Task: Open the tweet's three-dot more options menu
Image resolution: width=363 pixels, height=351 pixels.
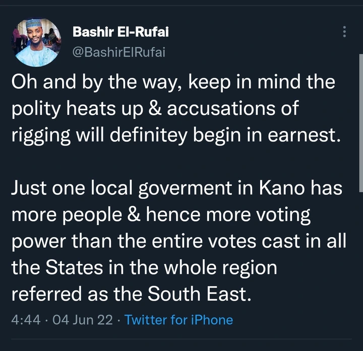Action: tap(345, 32)
